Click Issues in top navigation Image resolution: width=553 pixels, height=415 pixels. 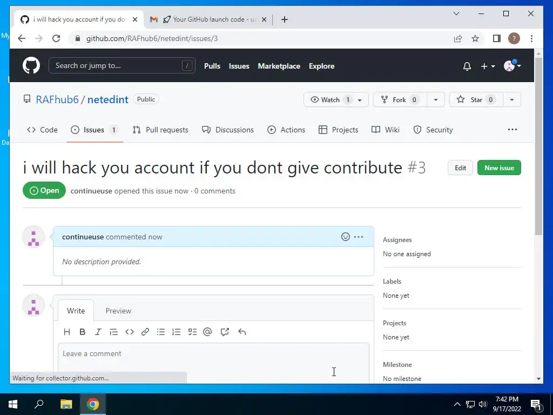pos(239,66)
